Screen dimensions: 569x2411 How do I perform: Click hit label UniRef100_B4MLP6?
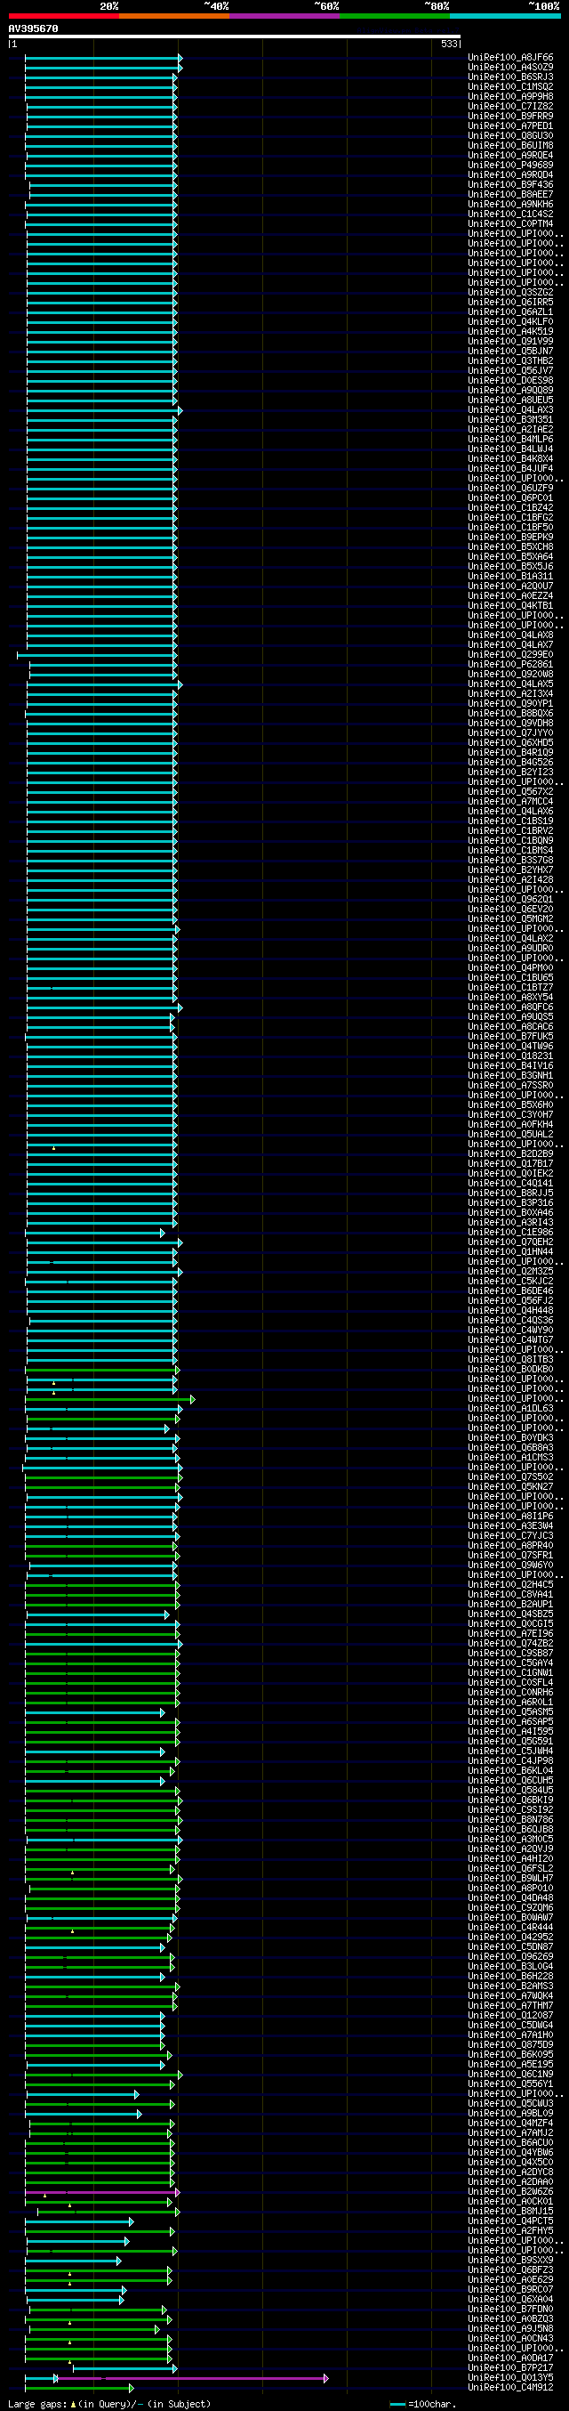510,440
